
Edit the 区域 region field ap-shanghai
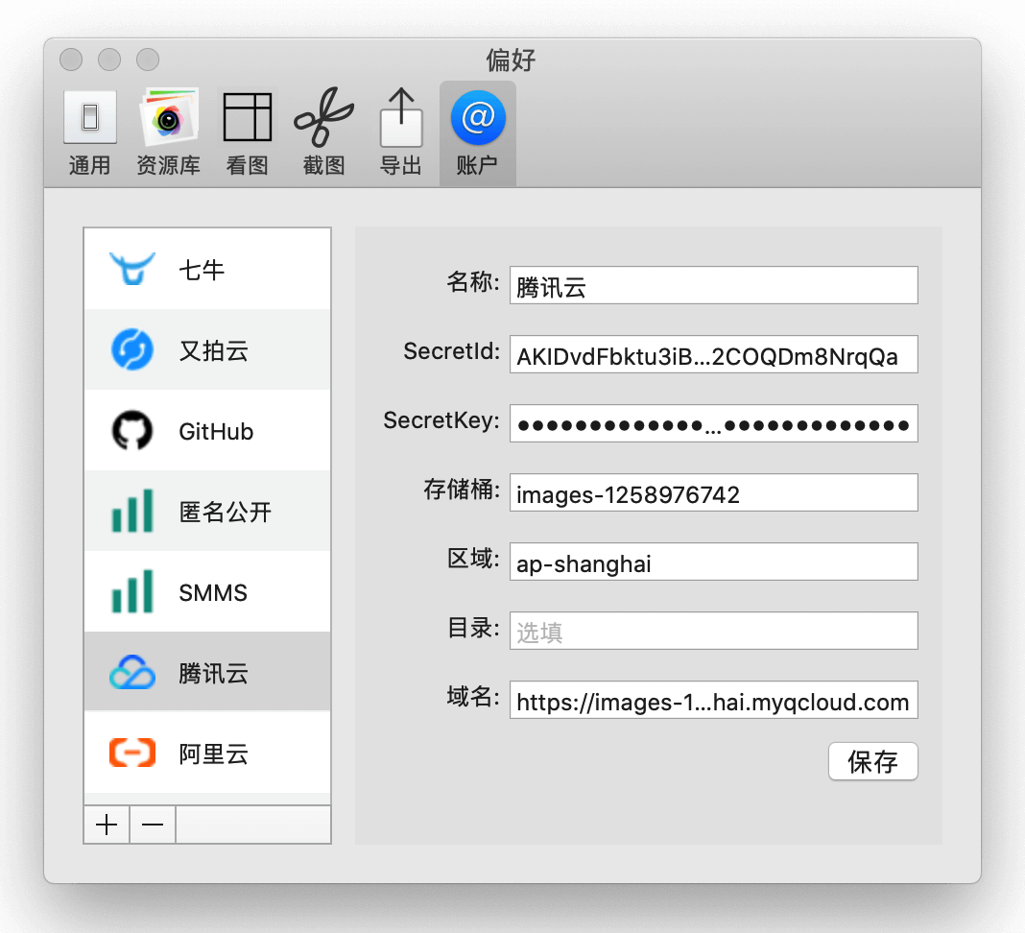(x=714, y=562)
